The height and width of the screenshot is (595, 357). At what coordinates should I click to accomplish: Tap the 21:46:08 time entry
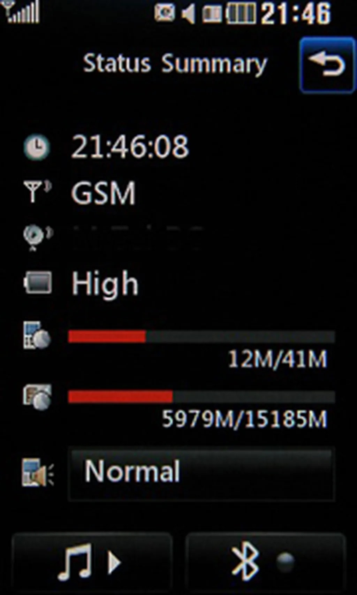coord(130,147)
